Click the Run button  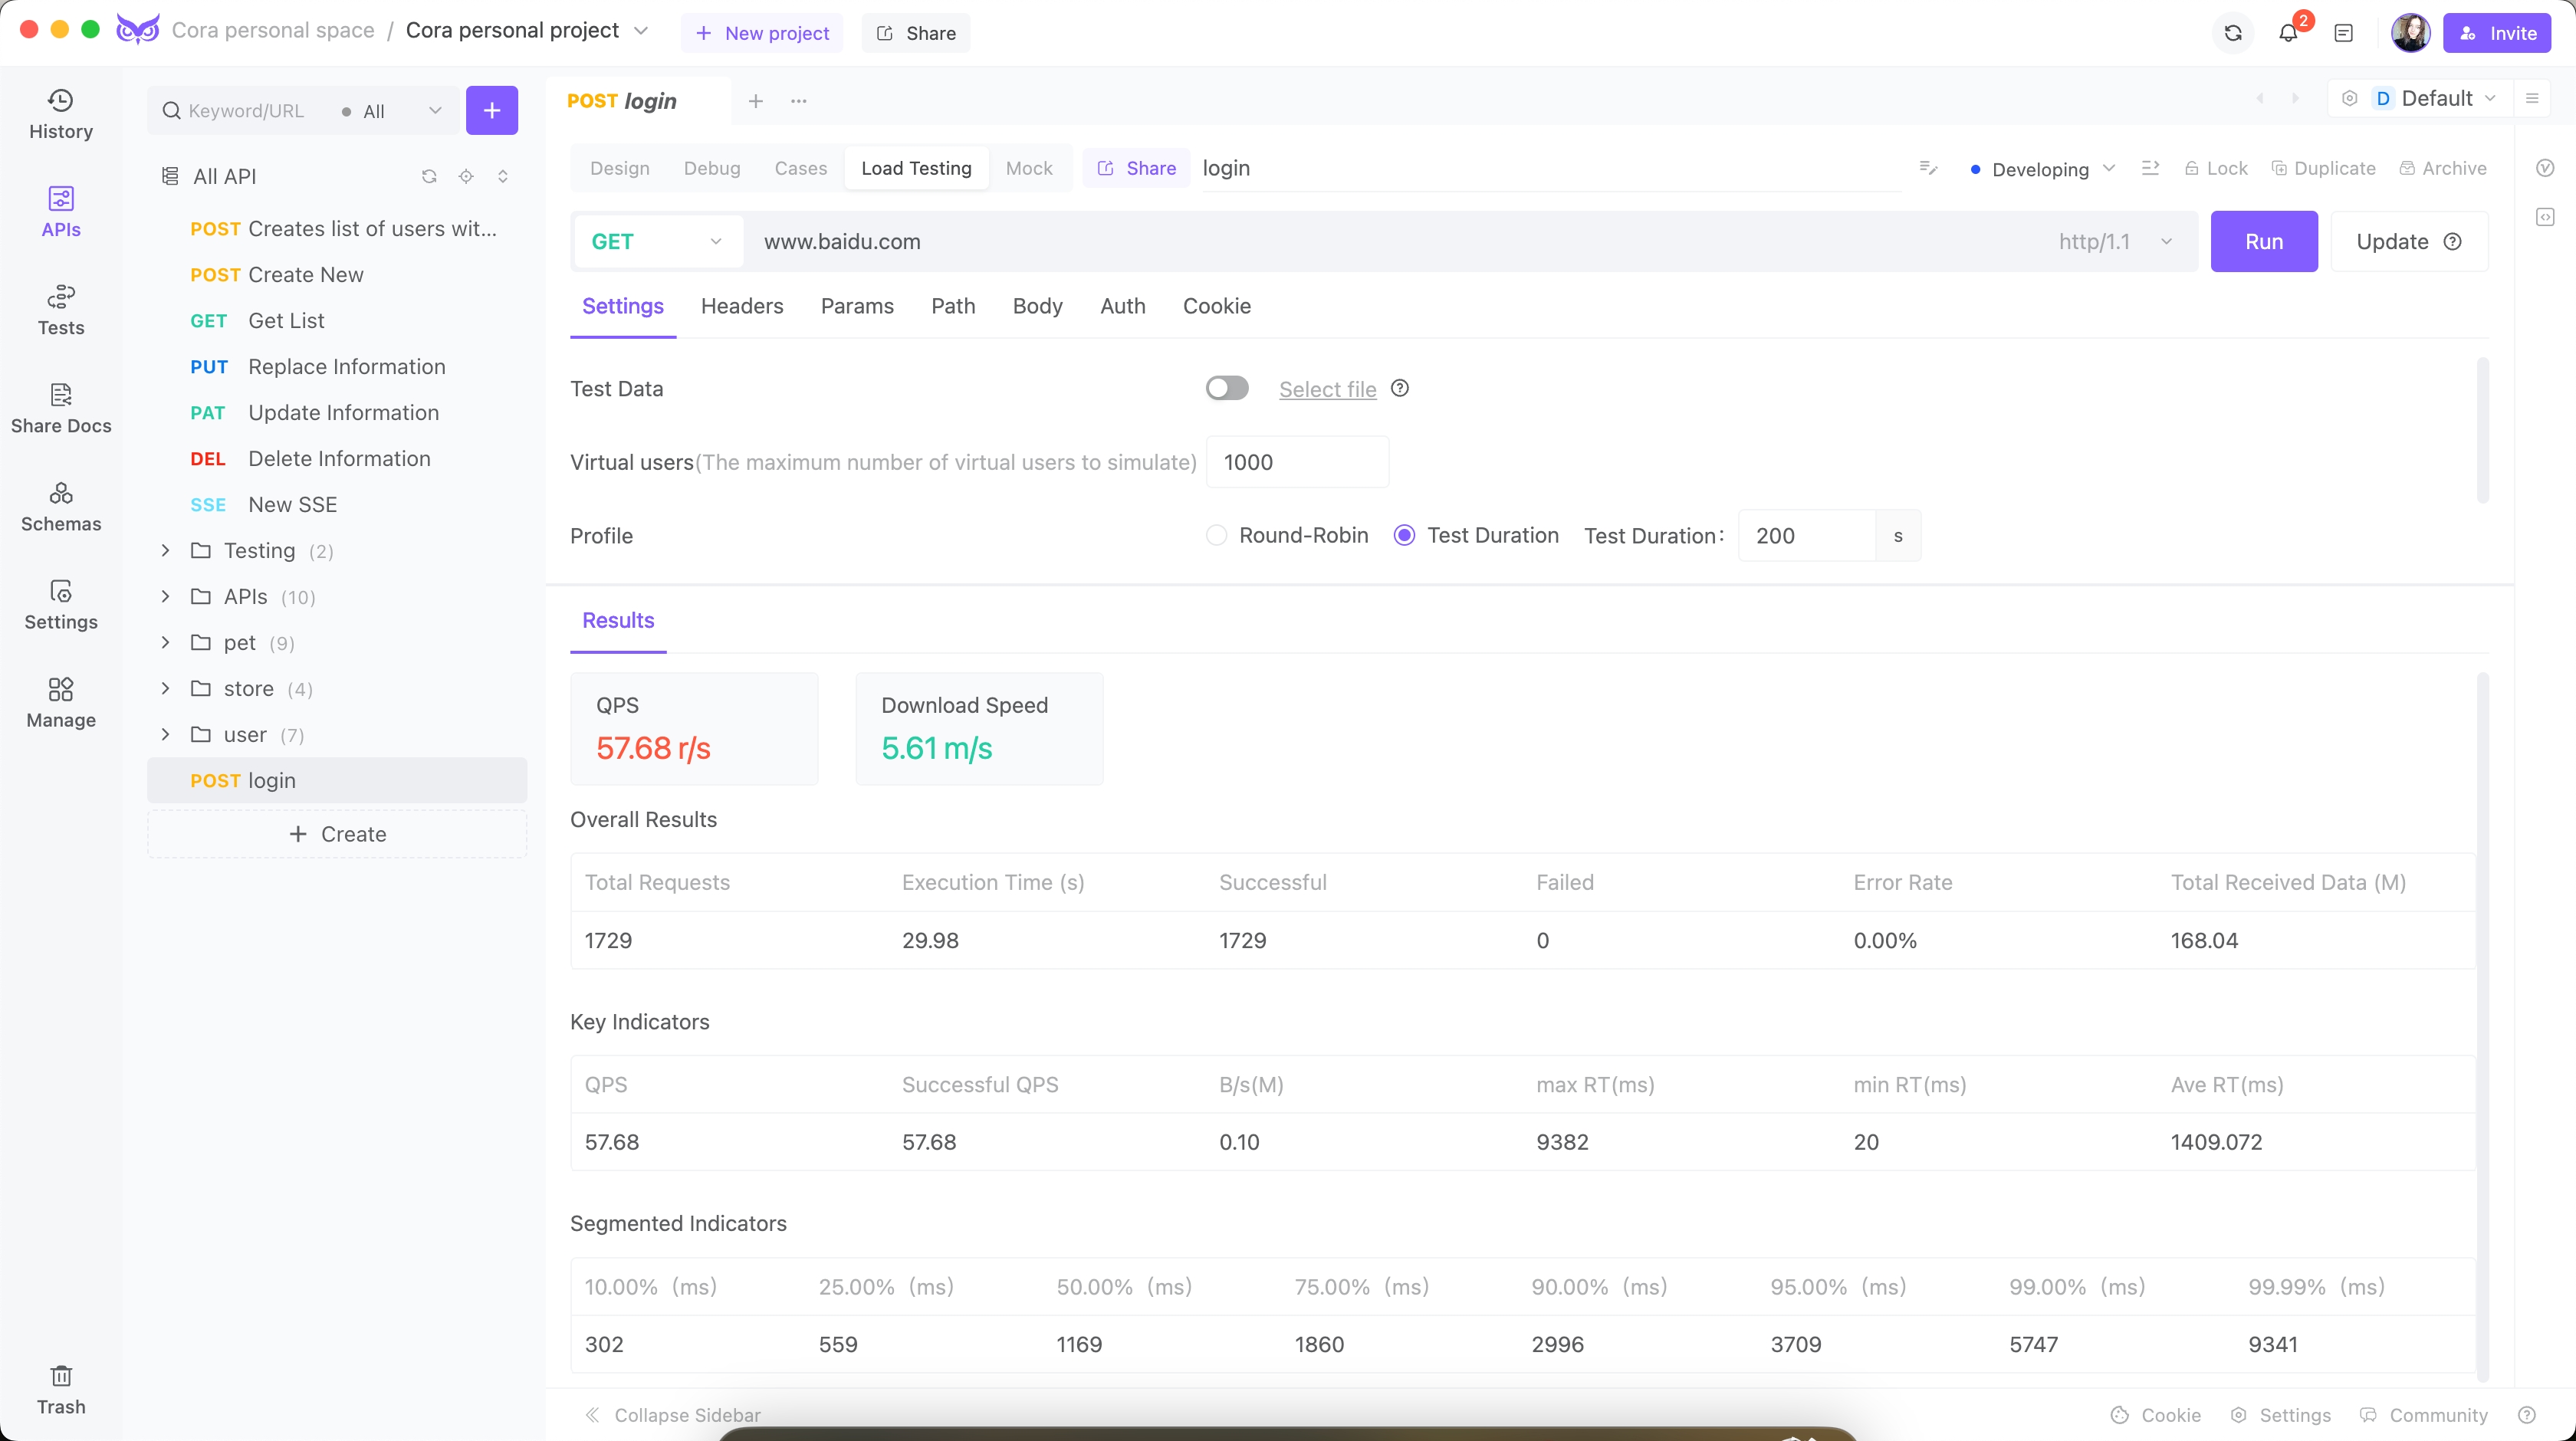pyautogui.click(x=2263, y=241)
